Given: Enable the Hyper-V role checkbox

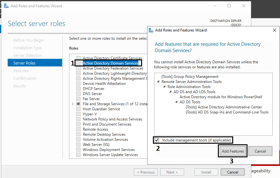Looking at the screenshot, I should [78, 114].
